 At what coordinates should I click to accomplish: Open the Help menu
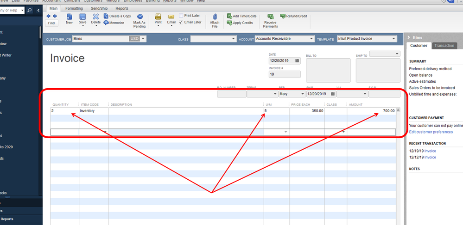click(201, 1)
